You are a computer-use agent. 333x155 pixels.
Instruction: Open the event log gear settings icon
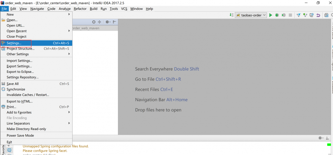(321, 138)
